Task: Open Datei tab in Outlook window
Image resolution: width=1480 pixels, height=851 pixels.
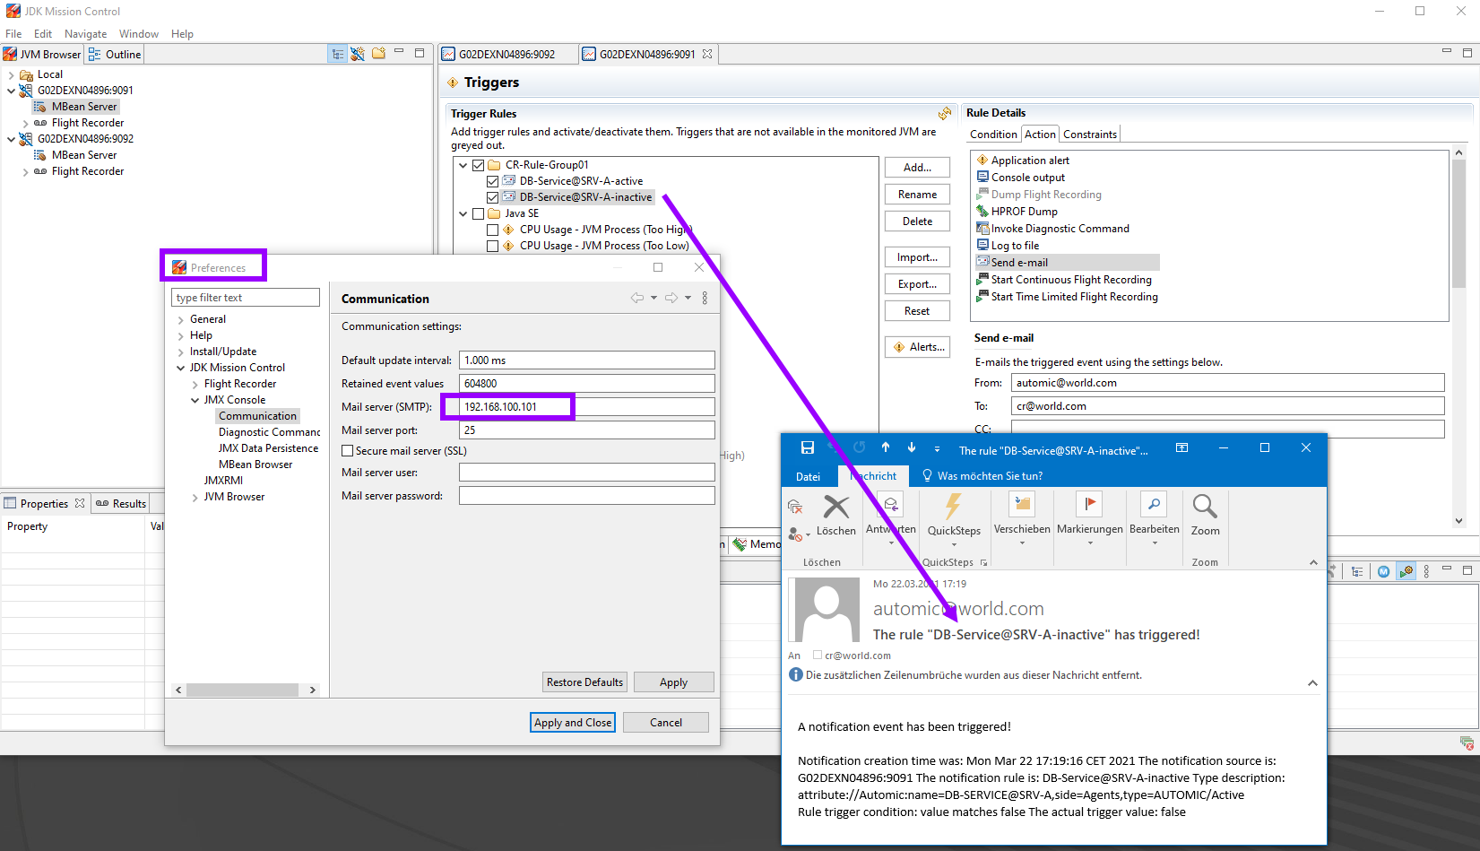Action: 808,476
